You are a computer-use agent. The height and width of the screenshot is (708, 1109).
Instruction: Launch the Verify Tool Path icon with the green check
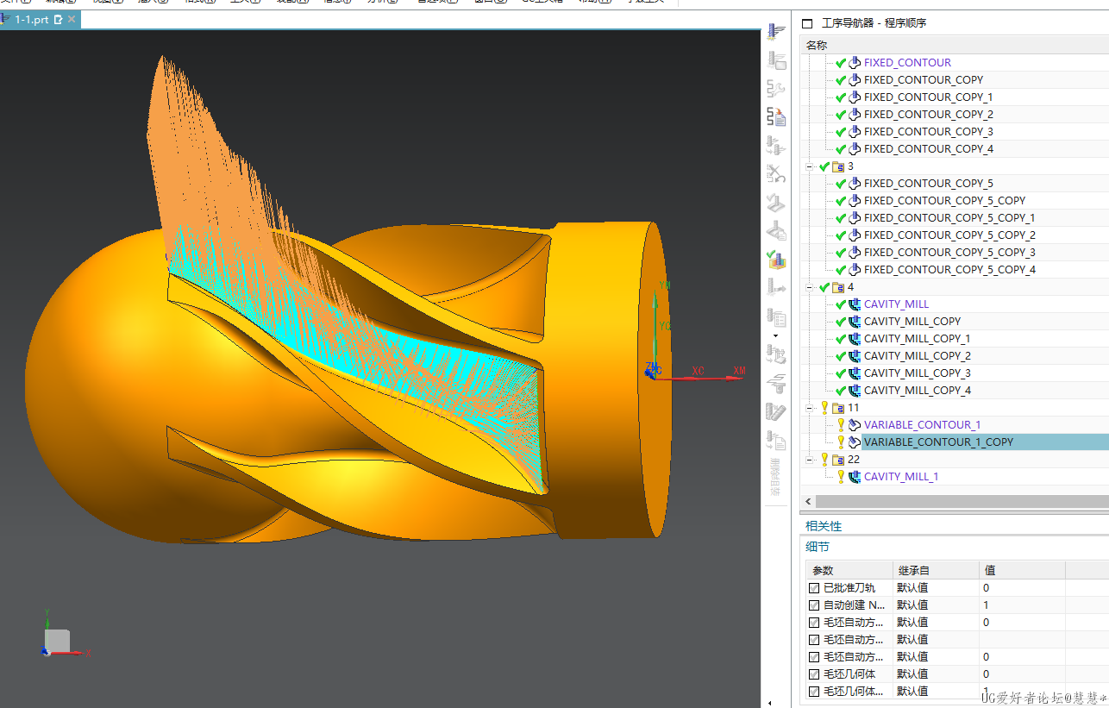point(776,259)
